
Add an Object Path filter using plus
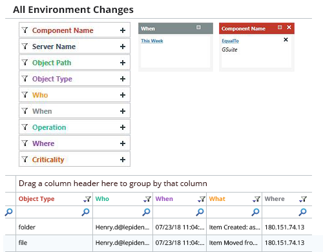[123, 63]
